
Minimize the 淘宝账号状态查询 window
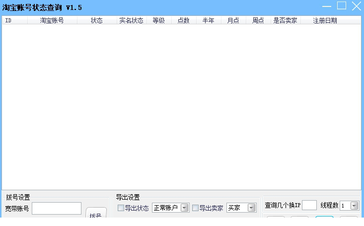[x=327, y=6]
